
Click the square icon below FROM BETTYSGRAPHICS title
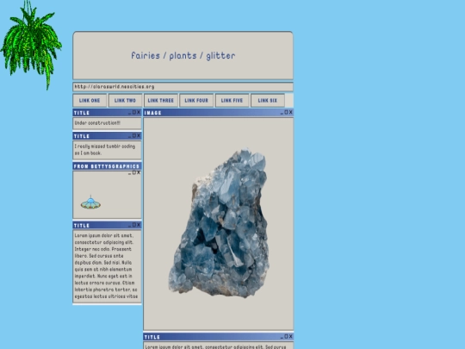click(134, 172)
